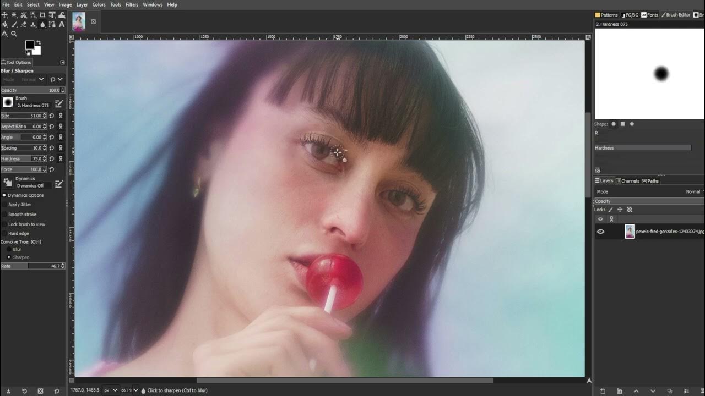Choose Sharpen convolve type
Image resolution: width=705 pixels, height=396 pixels.
point(9,257)
